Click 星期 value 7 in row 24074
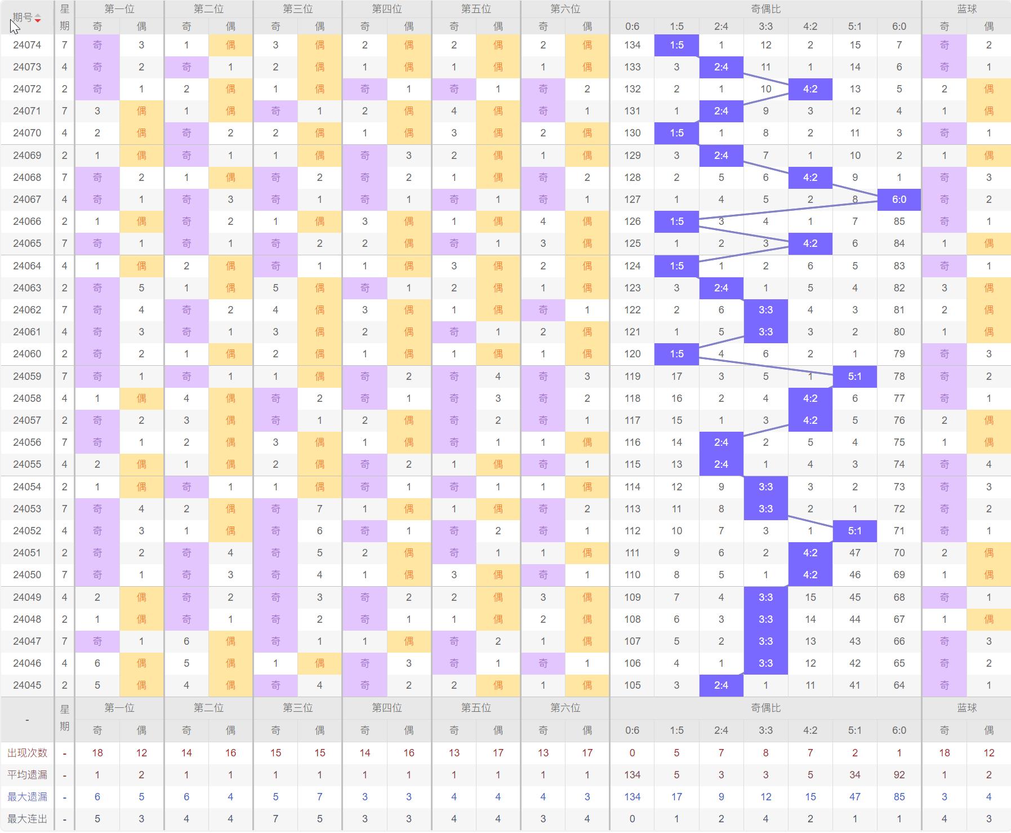This screenshot has height=833, width=1011. tap(64, 45)
